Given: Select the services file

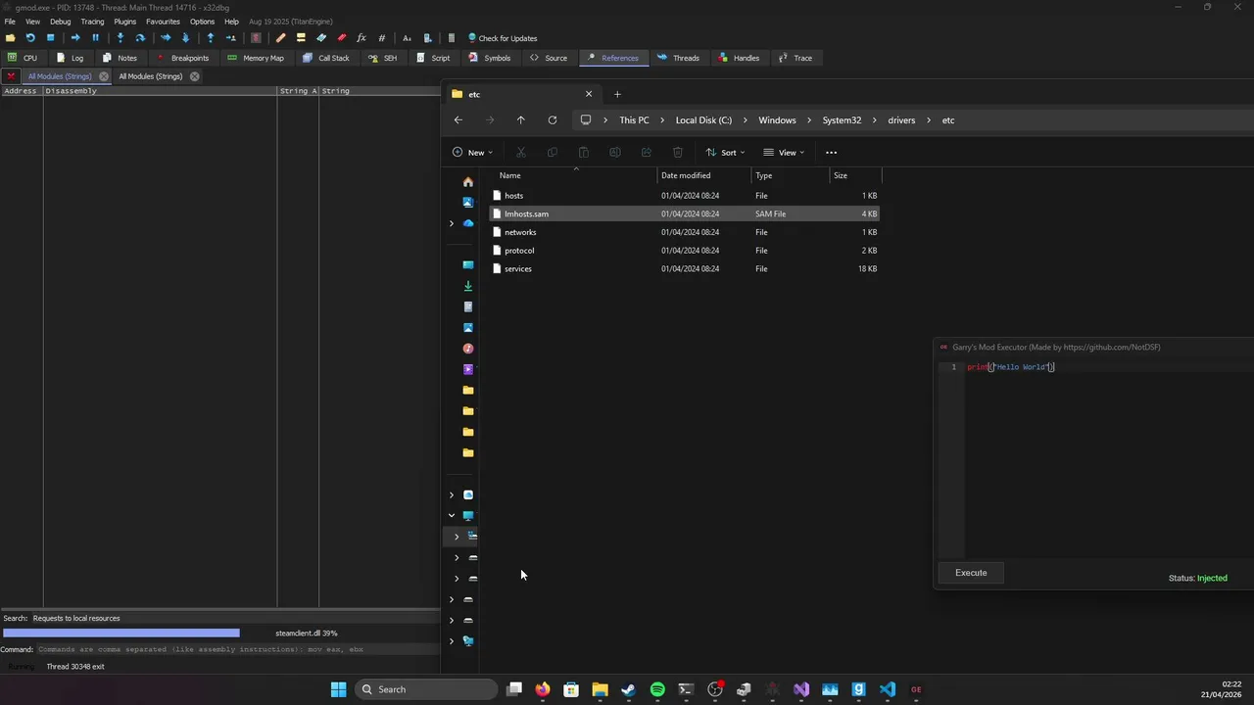Looking at the screenshot, I should pos(684,268).
